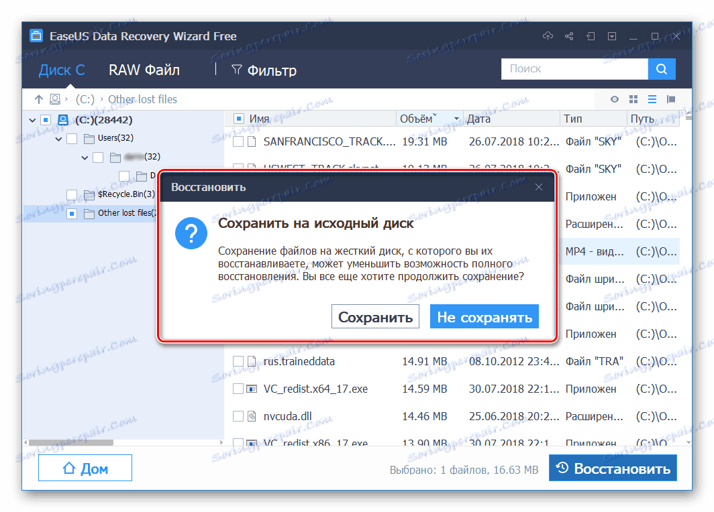Click the magnifier search button
Image resolution: width=714 pixels, height=512 pixels.
(x=662, y=69)
